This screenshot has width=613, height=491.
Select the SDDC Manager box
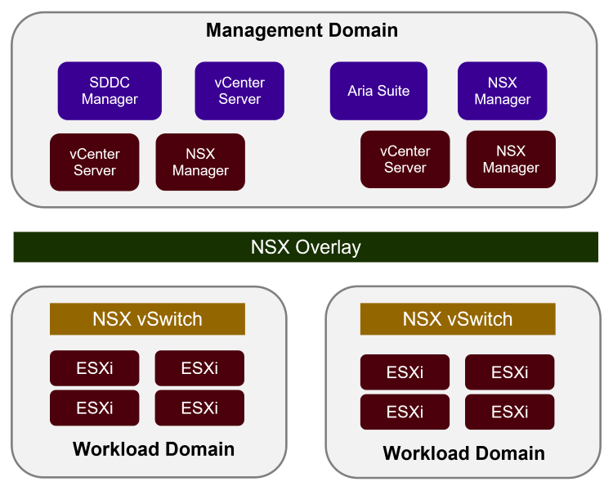coord(110,91)
